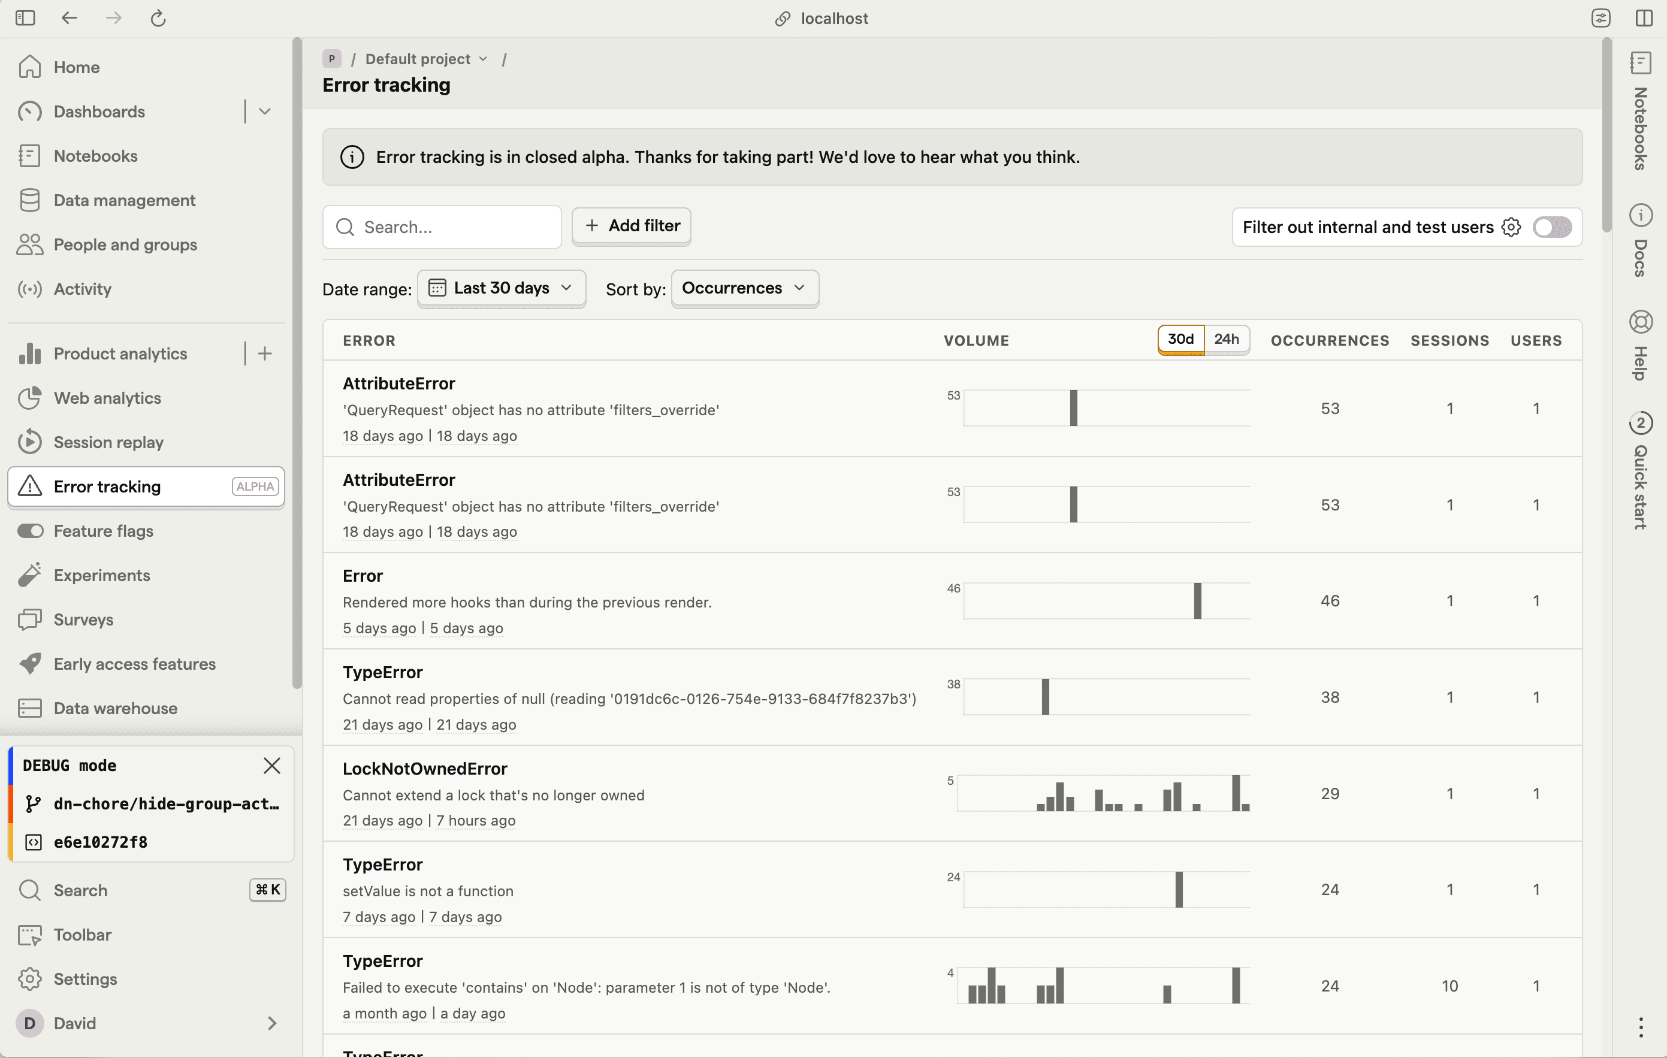Image resolution: width=1667 pixels, height=1058 pixels.
Task: Switch volume chart to 24h view
Action: 1226,339
